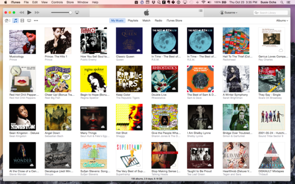Switch to the Music library icon
This screenshot has height=184, width=295.
(15, 20)
